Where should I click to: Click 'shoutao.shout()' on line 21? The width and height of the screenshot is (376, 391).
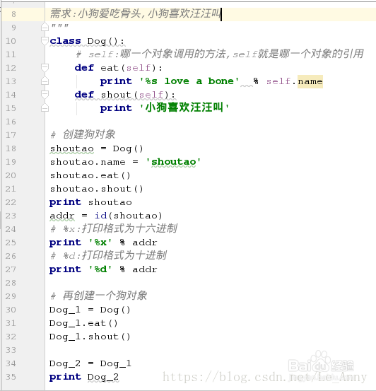[97, 189]
